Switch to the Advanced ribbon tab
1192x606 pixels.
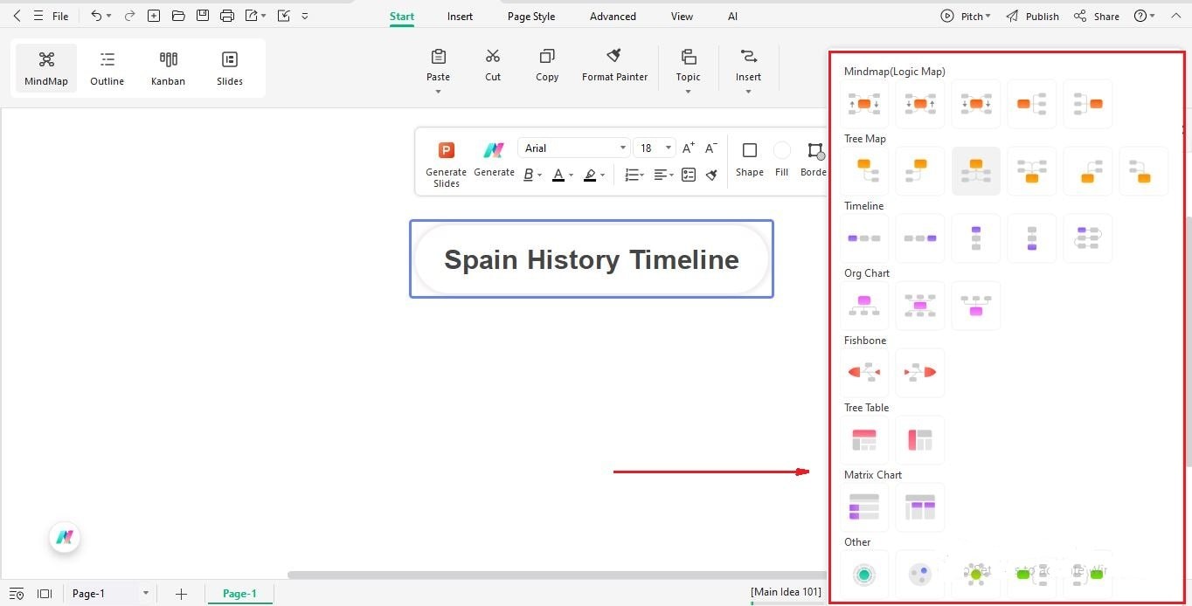coord(612,16)
